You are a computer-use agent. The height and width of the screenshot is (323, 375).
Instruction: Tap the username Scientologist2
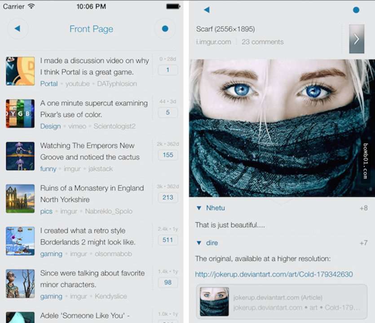[x=115, y=126]
